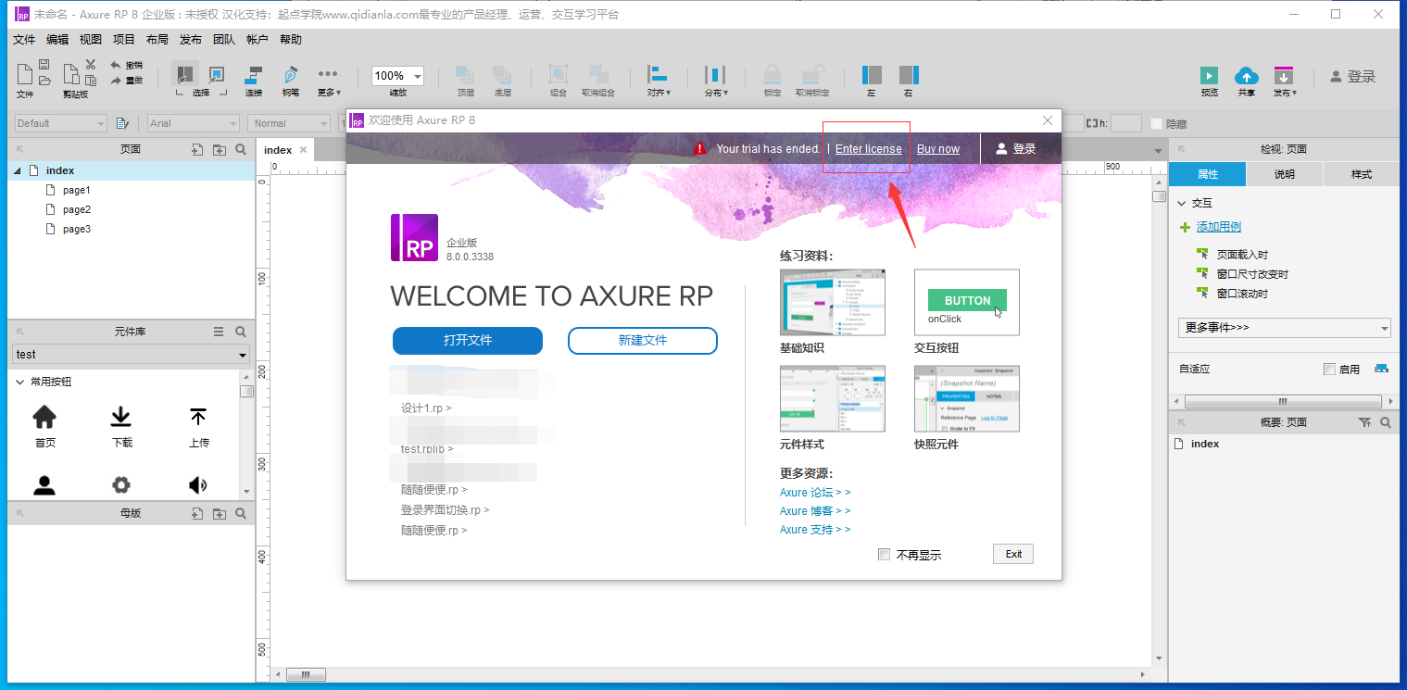This screenshot has width=1407, height=690.
Task: Click the 共享 cloud share icon
Action: click(x=1247, y=75)
